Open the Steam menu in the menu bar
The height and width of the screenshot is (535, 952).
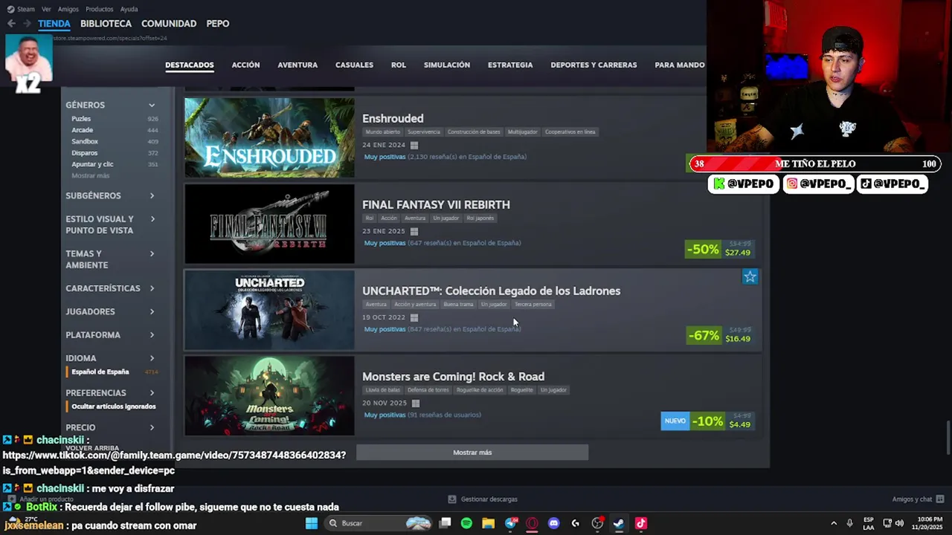(x=21, y=9)
